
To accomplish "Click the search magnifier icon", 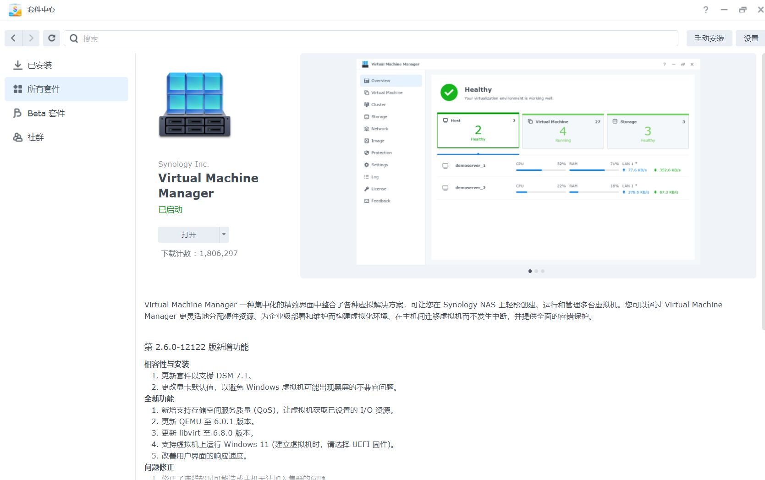I will [74, 38].
